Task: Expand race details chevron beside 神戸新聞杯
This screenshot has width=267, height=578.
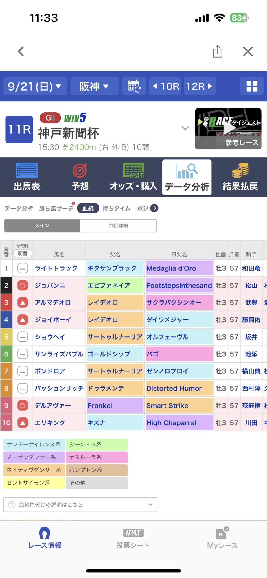Action: [x=185, y=128]
